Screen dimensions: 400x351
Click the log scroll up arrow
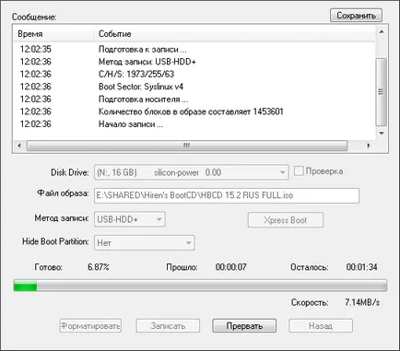382,32
